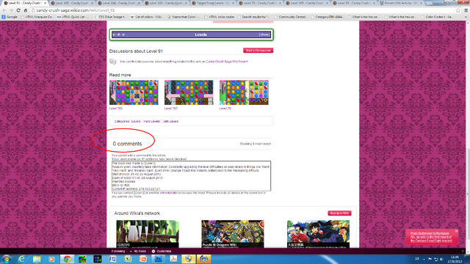
Task: Click the Start a Discussion button
Action: 258,51
